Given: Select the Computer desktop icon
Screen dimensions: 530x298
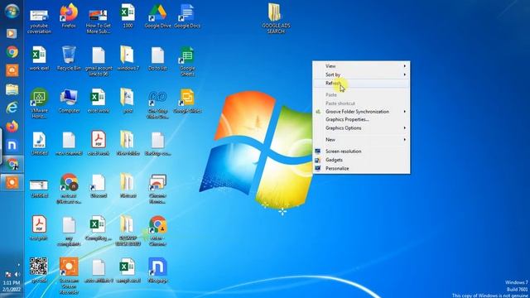Looking at the screenshot, I should tap(69, 101).
